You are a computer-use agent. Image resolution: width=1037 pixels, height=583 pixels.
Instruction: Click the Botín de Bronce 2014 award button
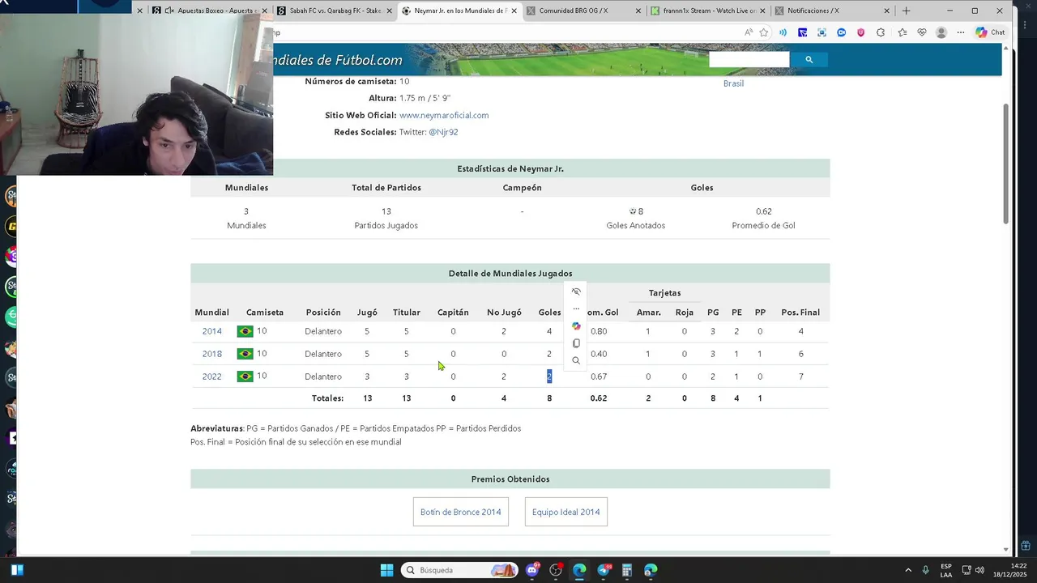[461, 512]
